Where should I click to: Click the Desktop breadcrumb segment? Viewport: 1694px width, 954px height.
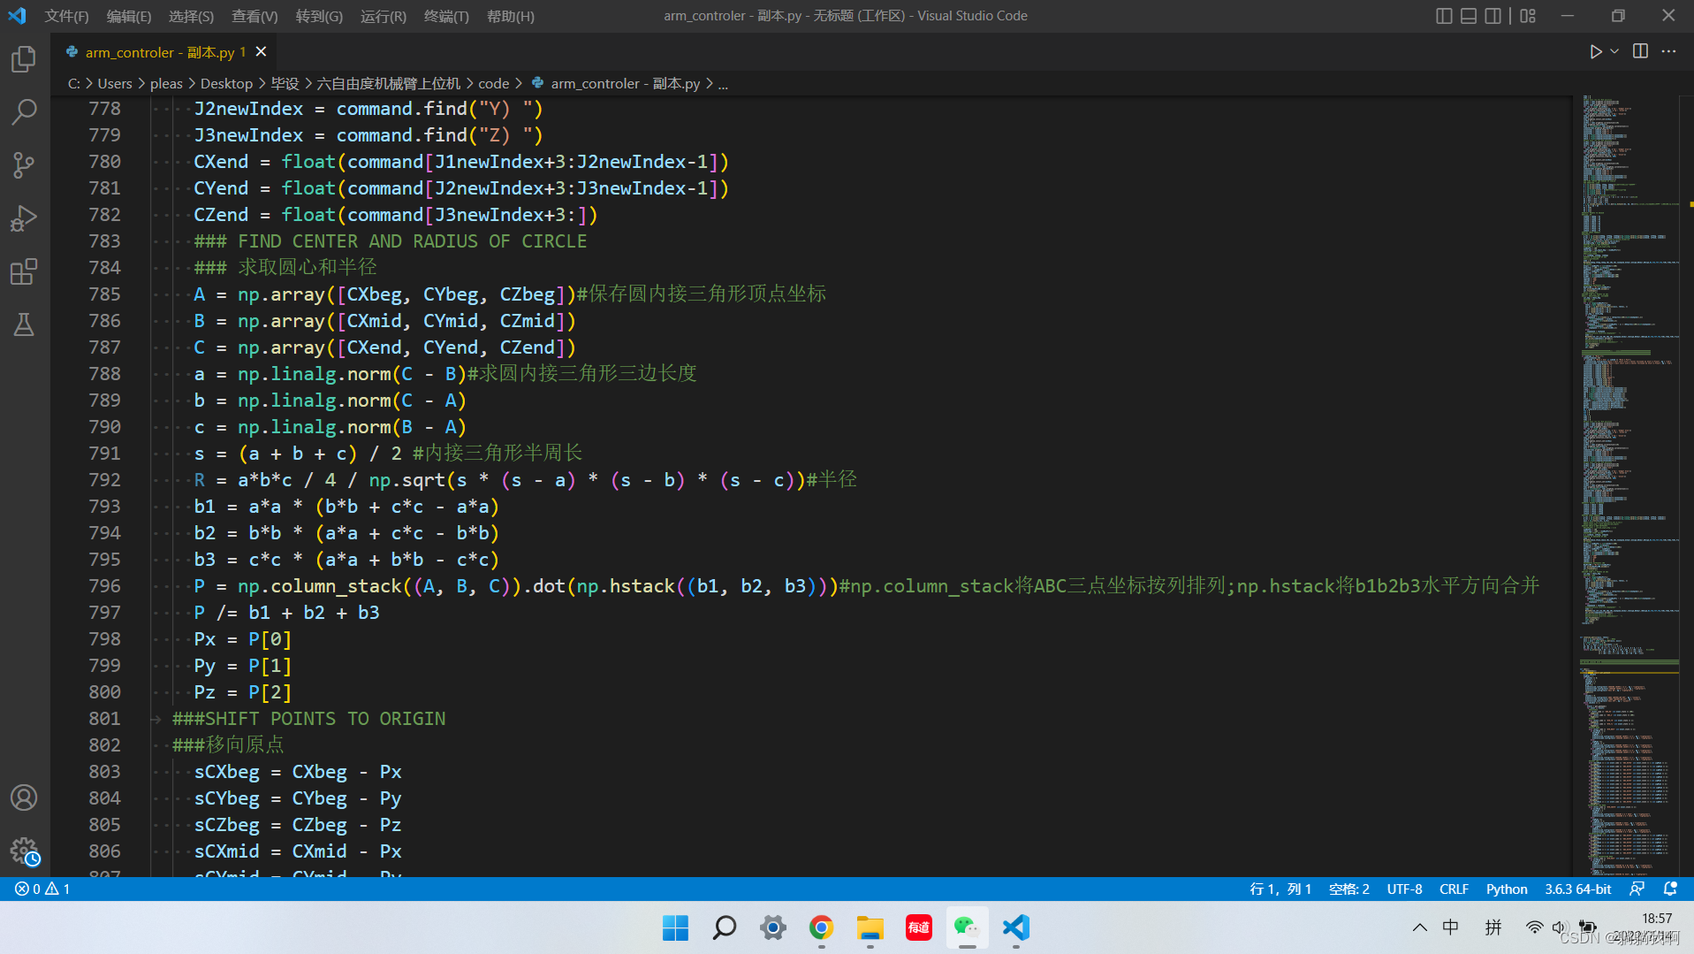tap(226, 83)
